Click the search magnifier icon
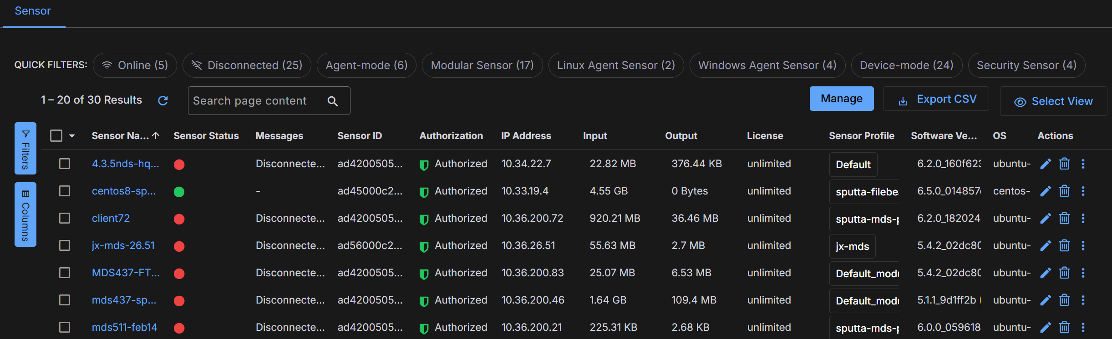This screenshot has height=339, width=1112. coord(333,101)
